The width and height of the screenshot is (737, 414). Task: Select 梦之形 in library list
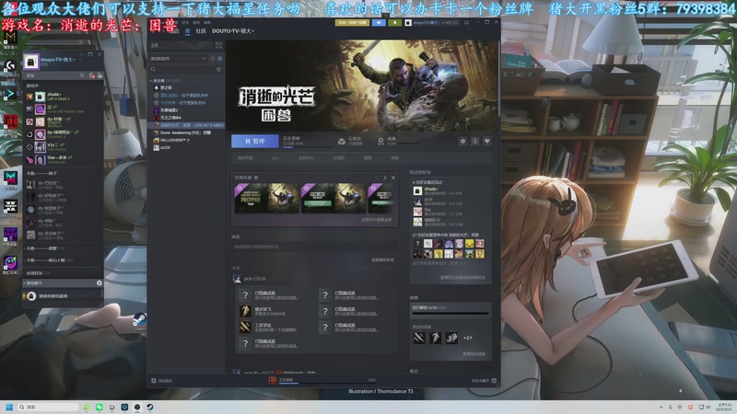(x=166, y=87)
